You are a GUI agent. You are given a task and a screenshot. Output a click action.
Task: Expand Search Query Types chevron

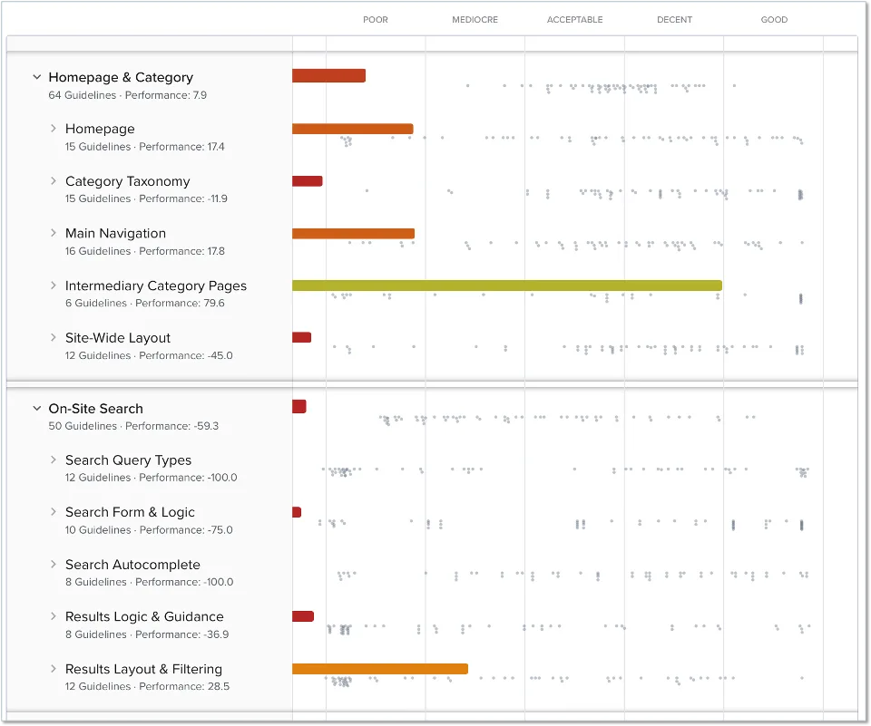[x=54, y=460]
